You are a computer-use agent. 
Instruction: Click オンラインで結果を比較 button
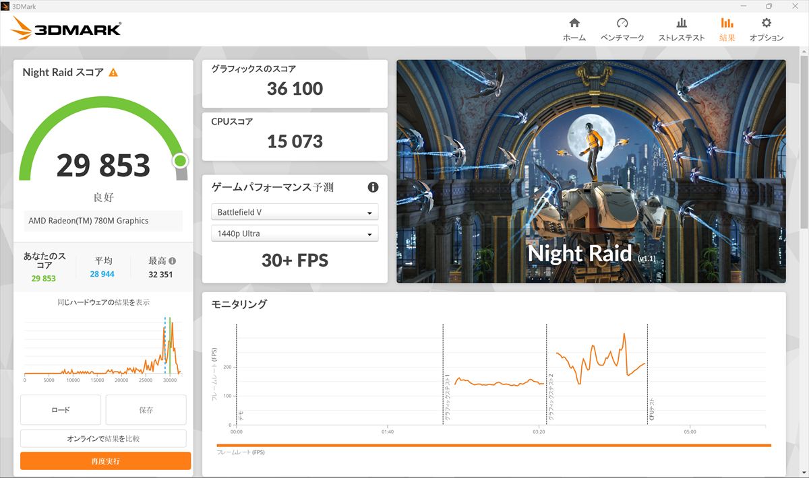[x=103, y=438]
